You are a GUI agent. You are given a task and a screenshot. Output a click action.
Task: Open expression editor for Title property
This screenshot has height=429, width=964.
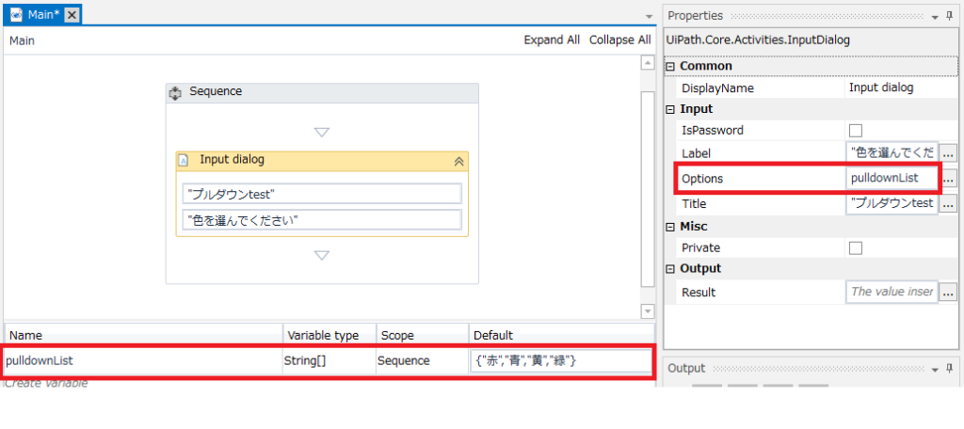948,203
